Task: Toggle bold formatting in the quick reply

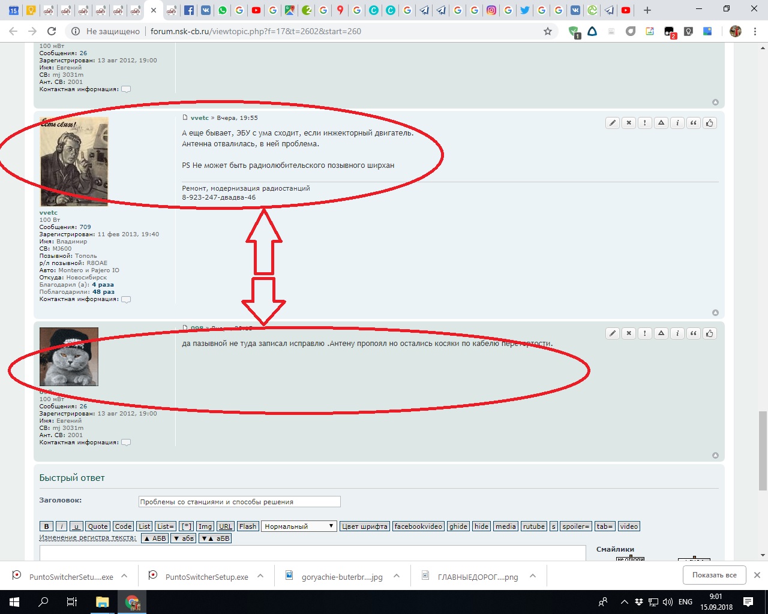Action: tap(46, 526)
